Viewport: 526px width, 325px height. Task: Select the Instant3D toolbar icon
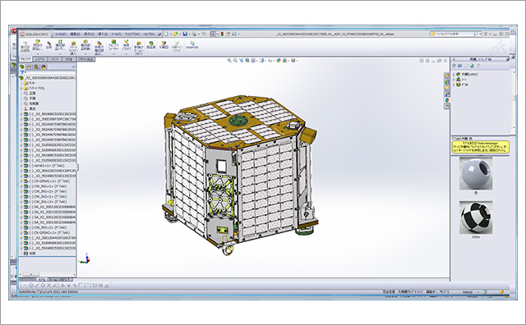(191, 45)
